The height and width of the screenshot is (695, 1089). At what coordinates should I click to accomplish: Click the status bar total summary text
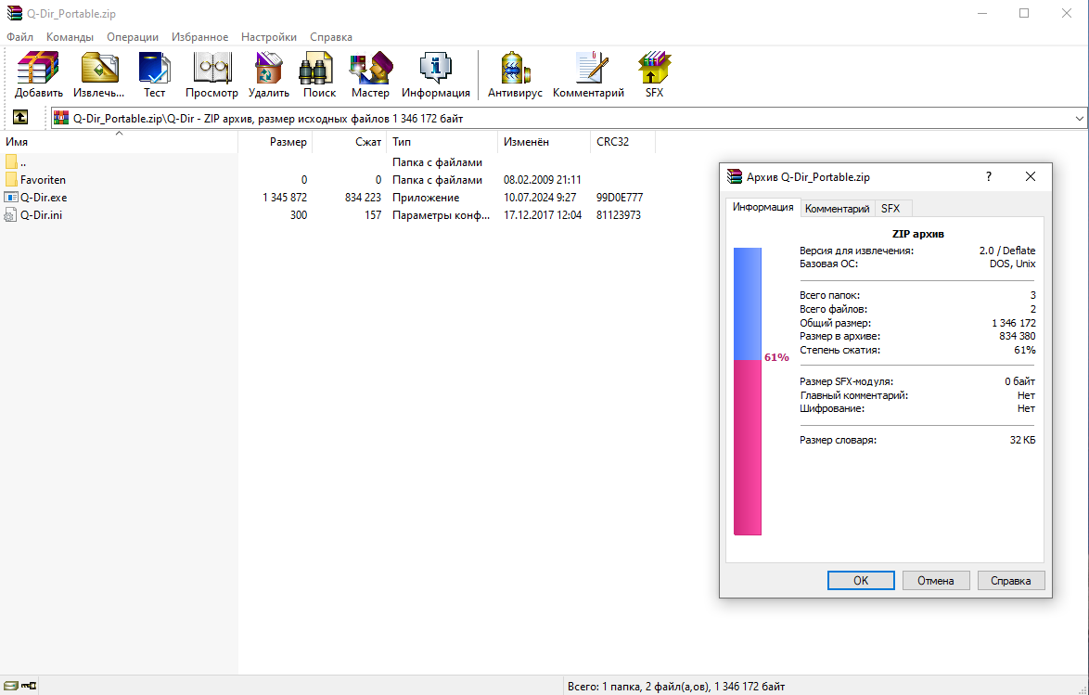pos(676,686)
